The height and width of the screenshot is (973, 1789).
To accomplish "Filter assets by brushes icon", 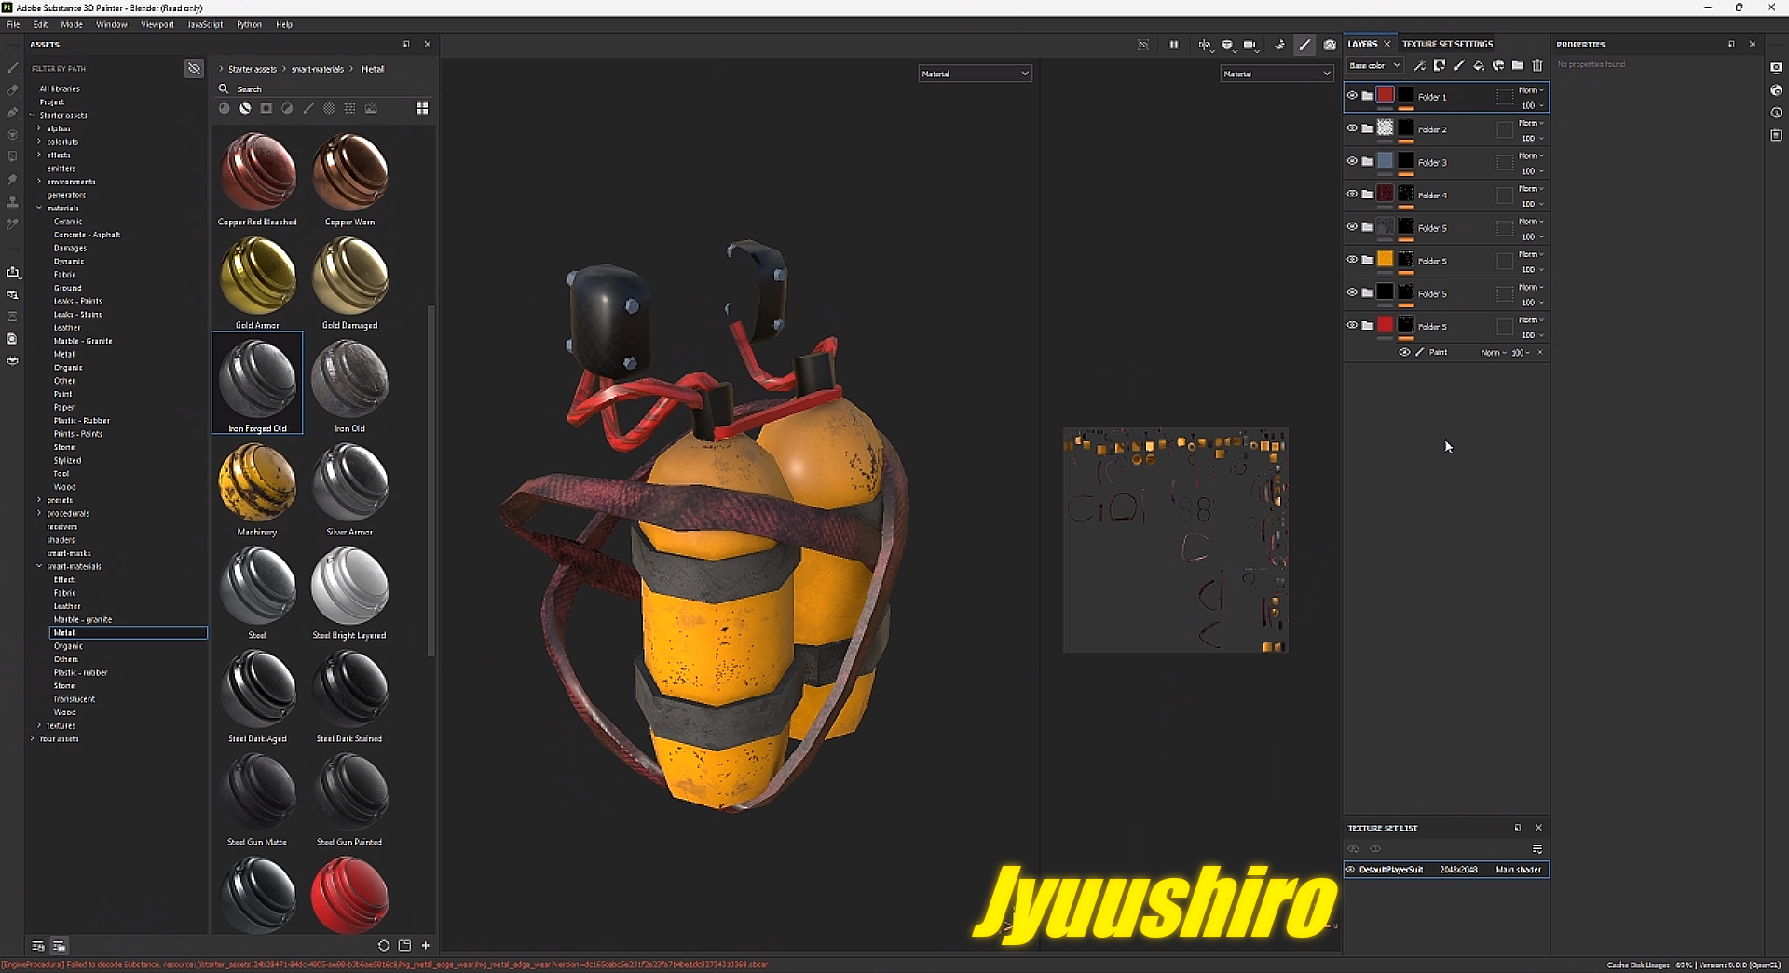I will (x=307, y=109).
